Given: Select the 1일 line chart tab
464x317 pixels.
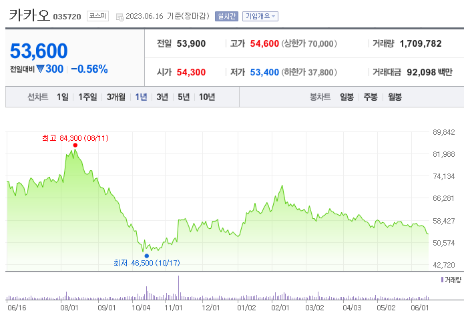Looking at the screenshot, I should [63, 97].
